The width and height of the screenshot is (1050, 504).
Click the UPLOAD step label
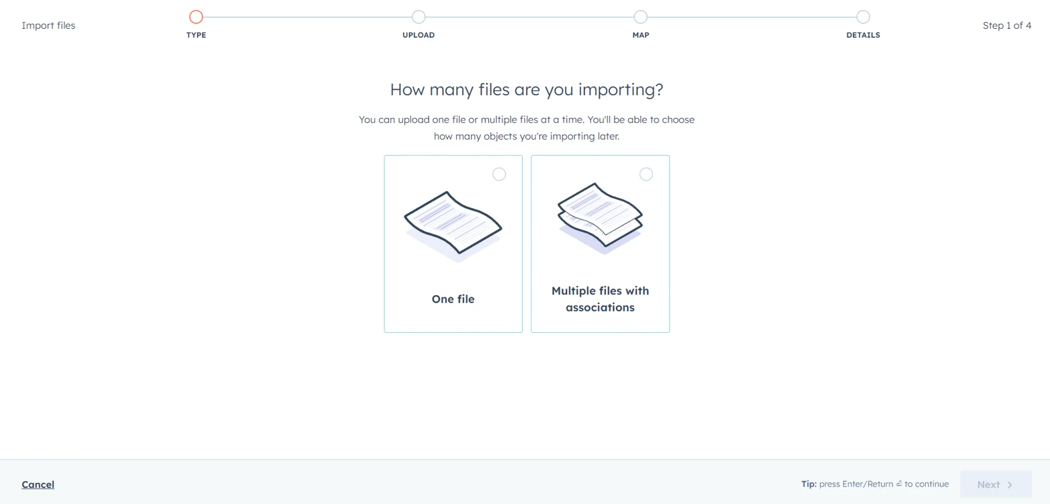419,35
